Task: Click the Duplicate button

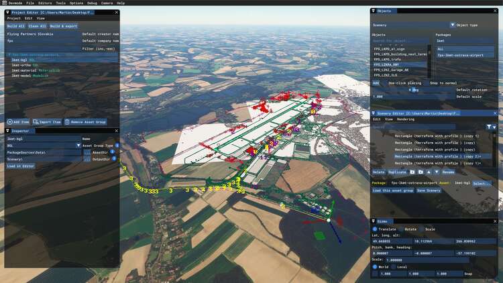Action: (397, 172)
